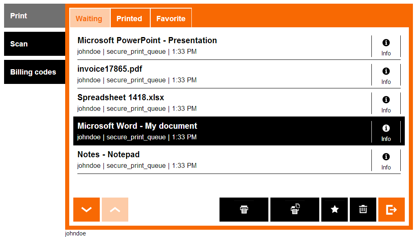Show Info for invoice17865.pdf
Viewport: 417px width, 244px height.
386,75
